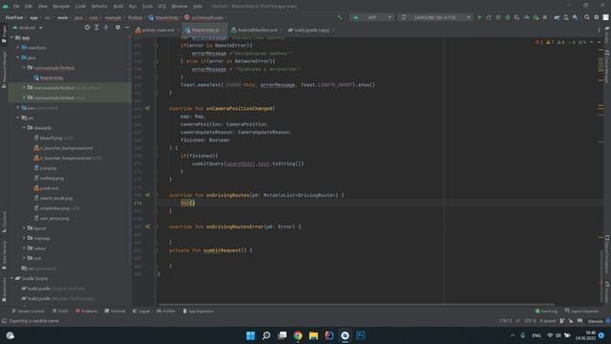Click the ENG language indicator
Screen dimensions: 611x344
click(x=537, y=335)
